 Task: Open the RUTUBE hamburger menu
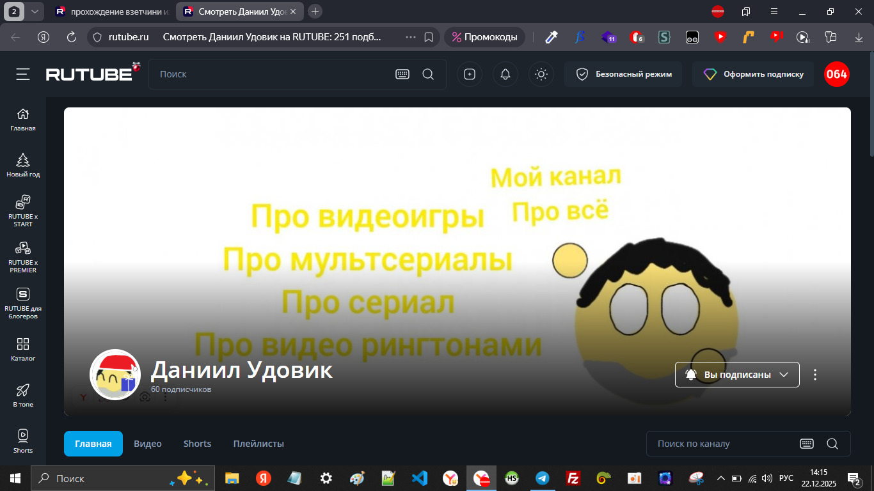click(23, 74)
